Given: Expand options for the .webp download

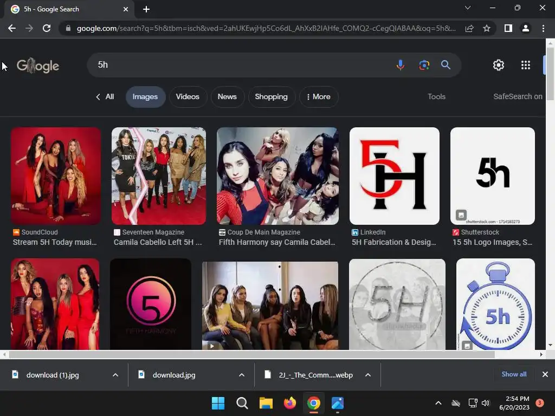Looking at the screenshot, I should [x=368, y=375].
